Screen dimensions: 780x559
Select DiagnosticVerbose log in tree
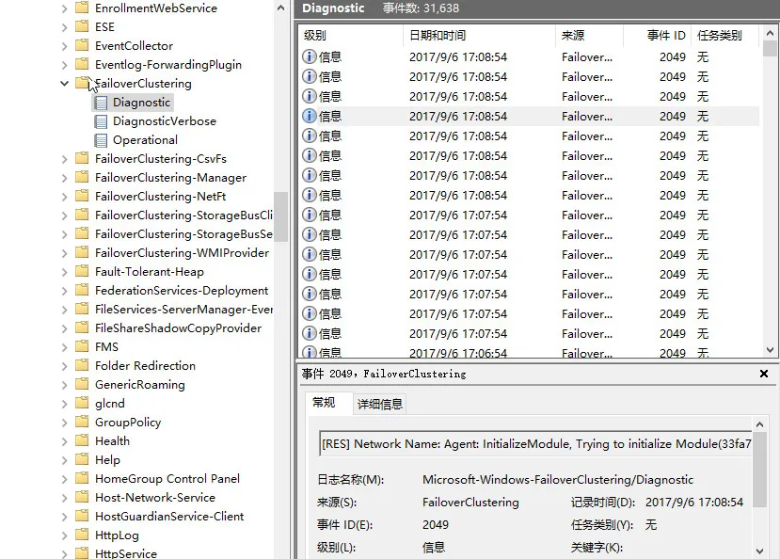click(164, 121)
